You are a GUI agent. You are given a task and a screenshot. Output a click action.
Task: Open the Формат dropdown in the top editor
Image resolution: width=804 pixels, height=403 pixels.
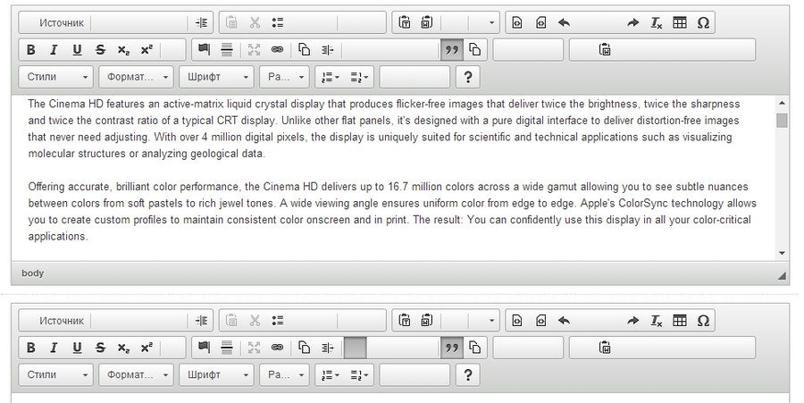[137, 77]
